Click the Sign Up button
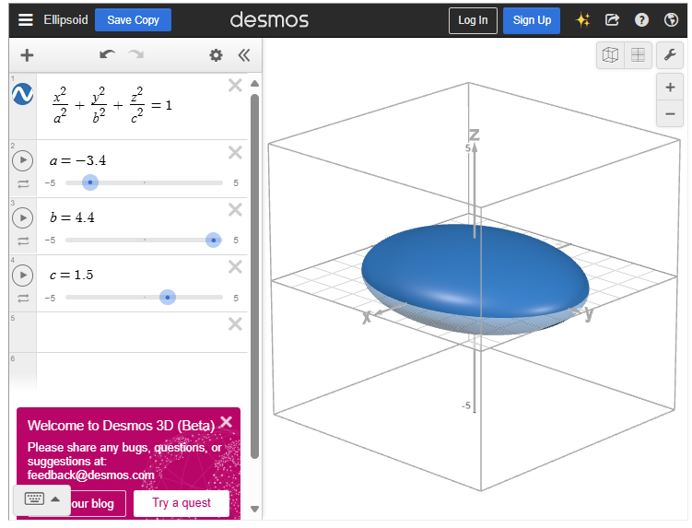The width and height of the screenshot is (692, 528). coord(532,20)
